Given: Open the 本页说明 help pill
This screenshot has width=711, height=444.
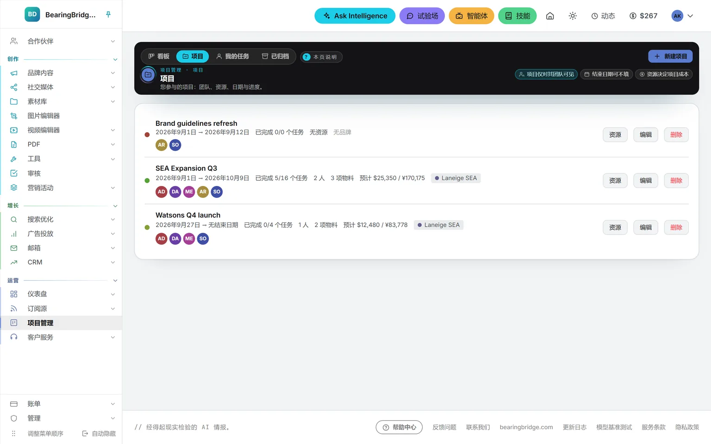Looking at the screenshot, I should click(321, 57).
